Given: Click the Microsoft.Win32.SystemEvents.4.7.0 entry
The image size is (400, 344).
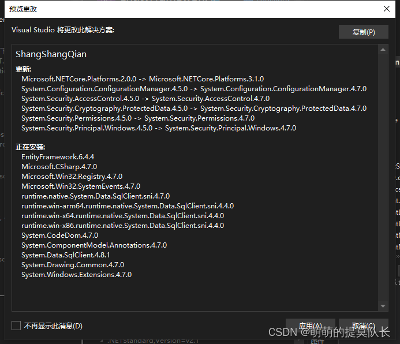Looking at the screenshot, I should click(81, 186).
